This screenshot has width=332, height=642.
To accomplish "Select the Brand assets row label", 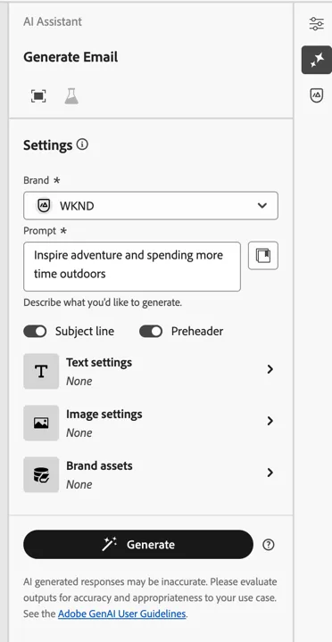I will tap(99, 465).
